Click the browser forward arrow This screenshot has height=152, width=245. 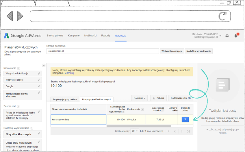pyautogui.click(x=20, y=16)
